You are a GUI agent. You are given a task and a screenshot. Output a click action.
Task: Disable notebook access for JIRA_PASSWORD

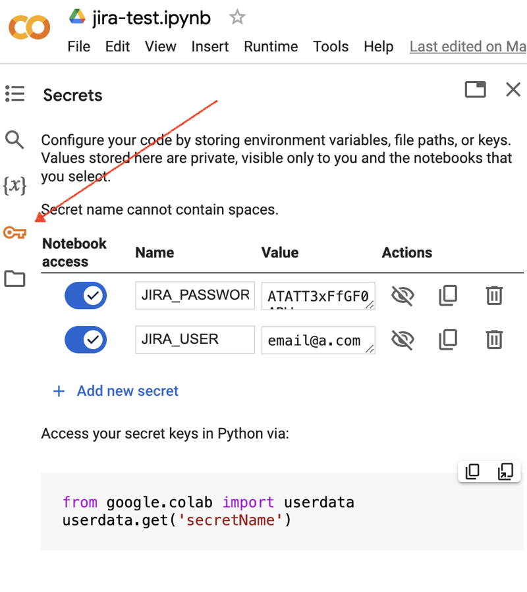pyautogui.click(x=86, y=295)
